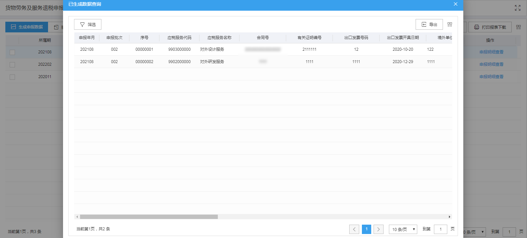Click the 导出 export button
Screen dimensions: 527x238
[429, 24]
